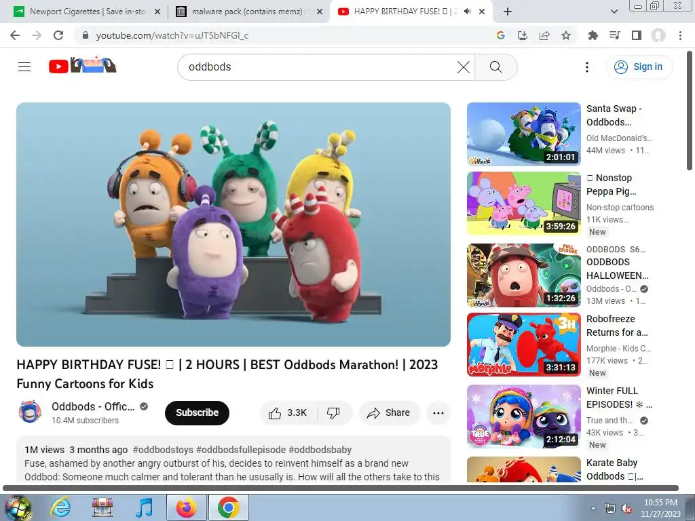Open the Robofreeze Returns video title
This screenshot has height=521, width=695.
tap(617, 326)
